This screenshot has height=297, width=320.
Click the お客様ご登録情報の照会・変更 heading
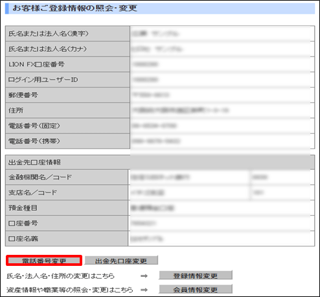click(75, 8)
